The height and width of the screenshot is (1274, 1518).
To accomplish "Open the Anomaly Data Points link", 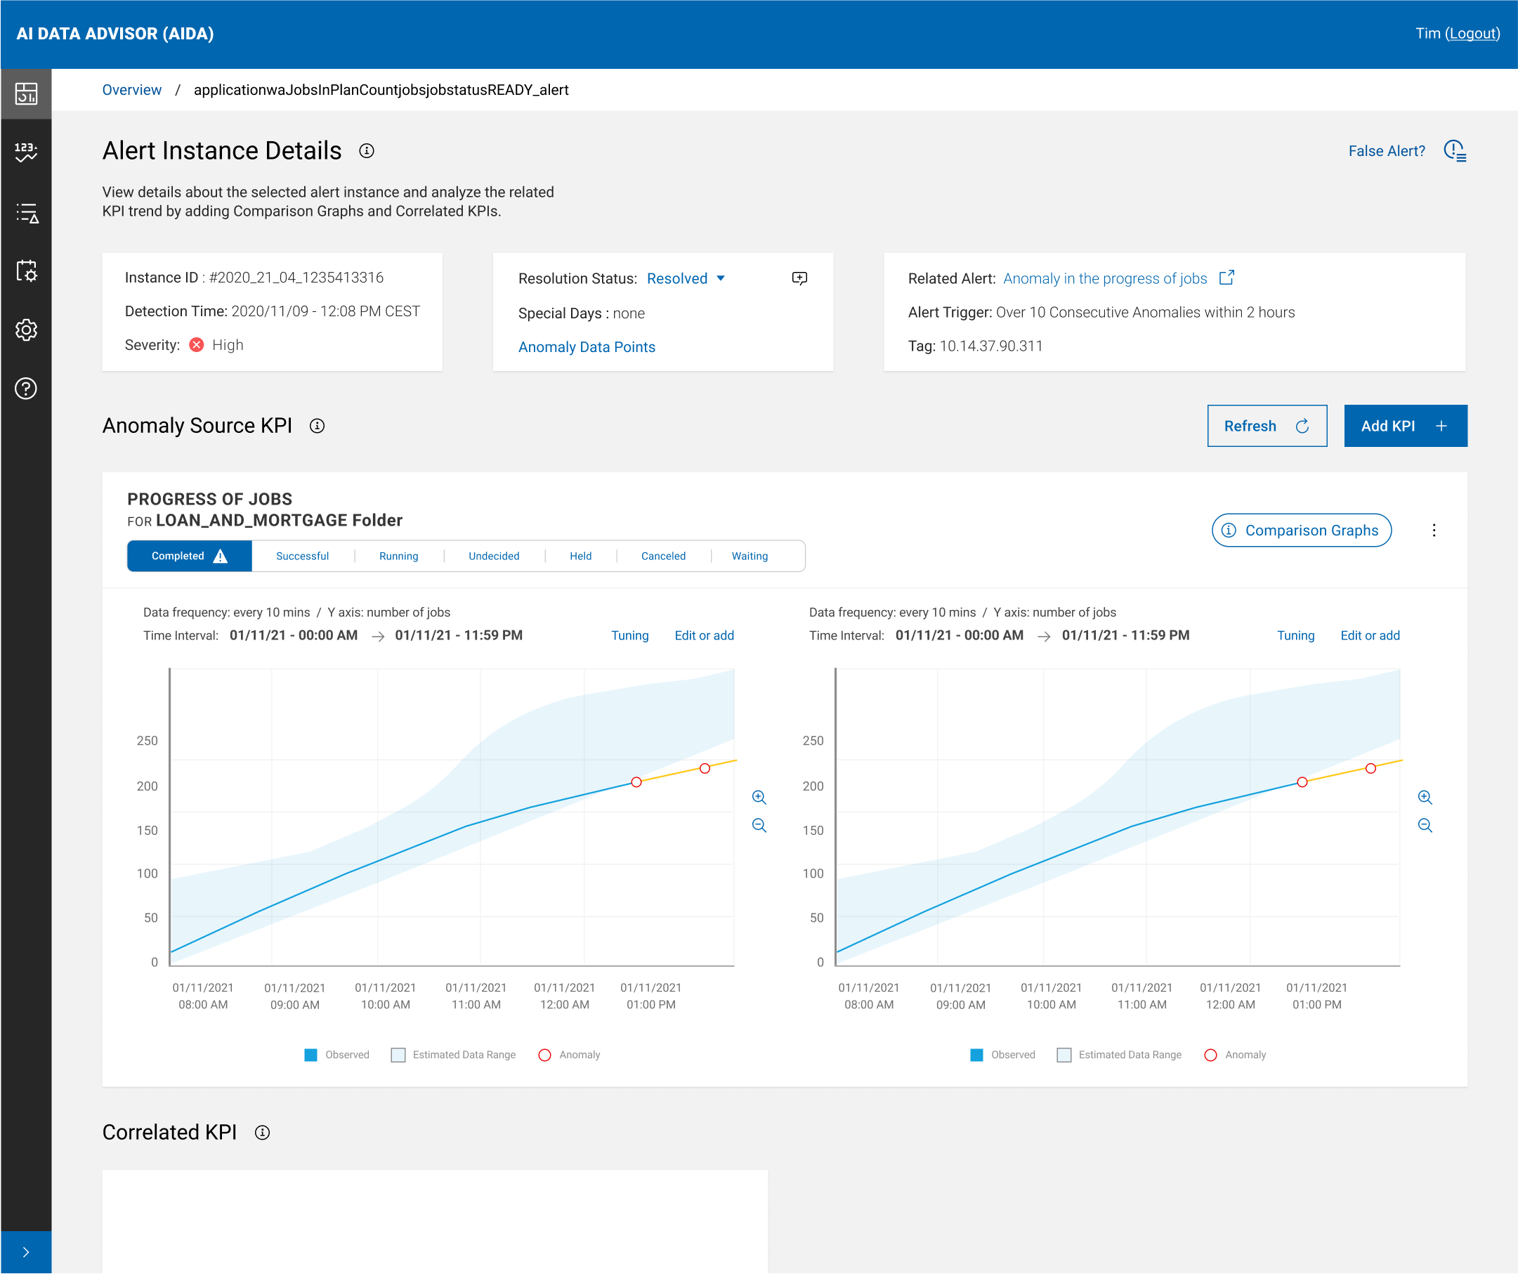I will 587,347.
